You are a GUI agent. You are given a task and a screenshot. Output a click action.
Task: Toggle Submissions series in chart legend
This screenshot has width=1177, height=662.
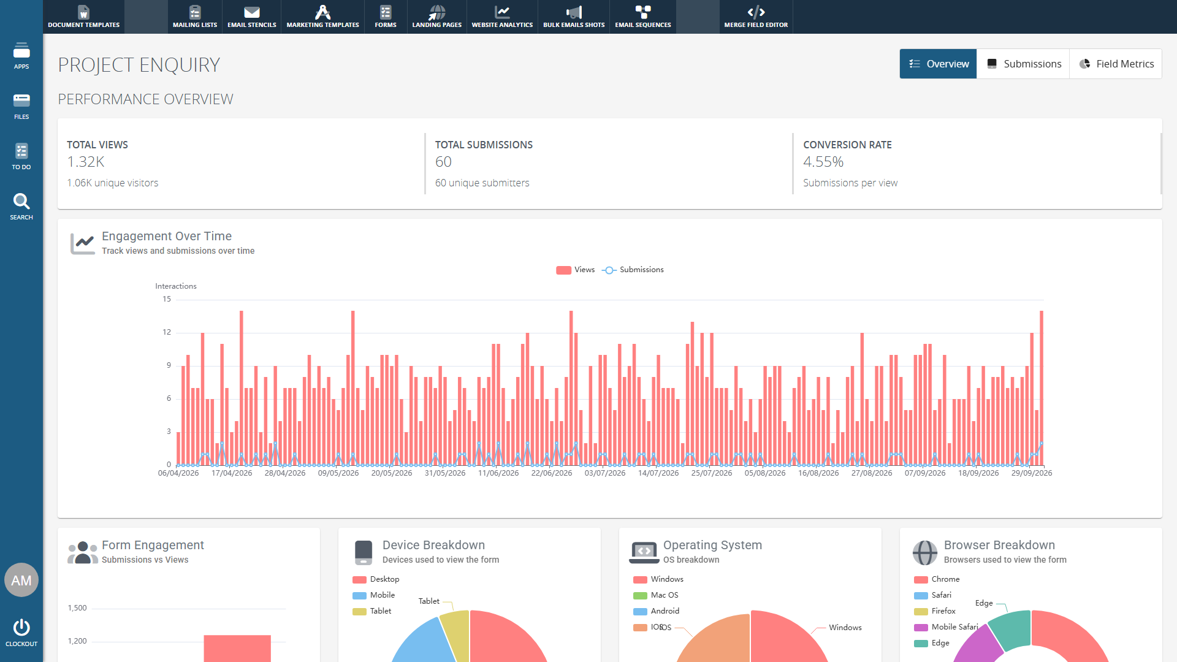633,270
